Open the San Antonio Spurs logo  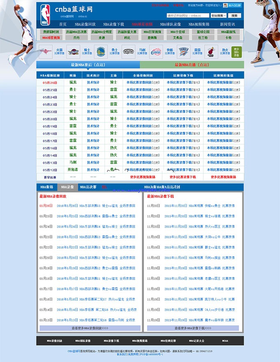pos(128,52)
